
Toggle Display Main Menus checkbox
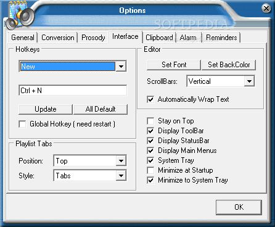(150, 151)
